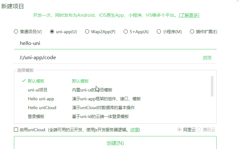Open the 详情 details link for uniCloud
The height and width of the screenshot is (149, 239).
134,130
